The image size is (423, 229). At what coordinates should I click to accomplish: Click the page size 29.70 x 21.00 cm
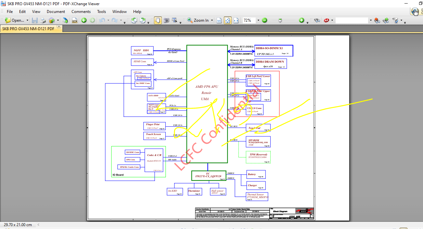[x=18, y=224]
